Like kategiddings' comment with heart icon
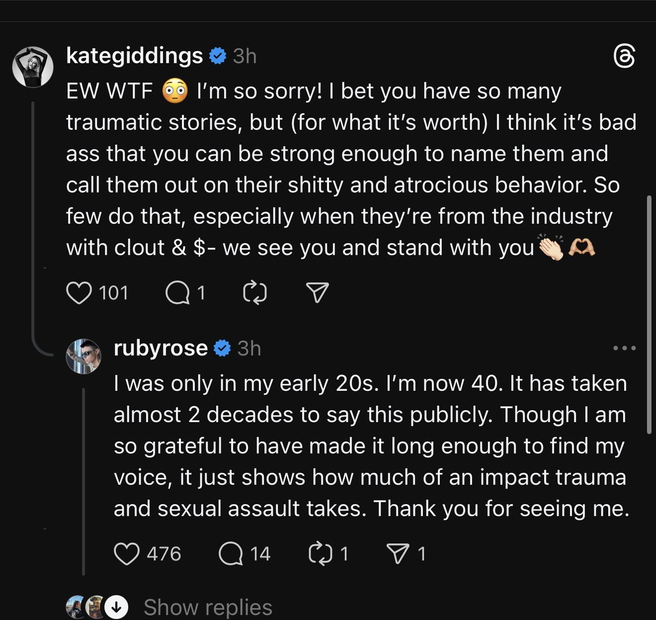 point(79,293)
